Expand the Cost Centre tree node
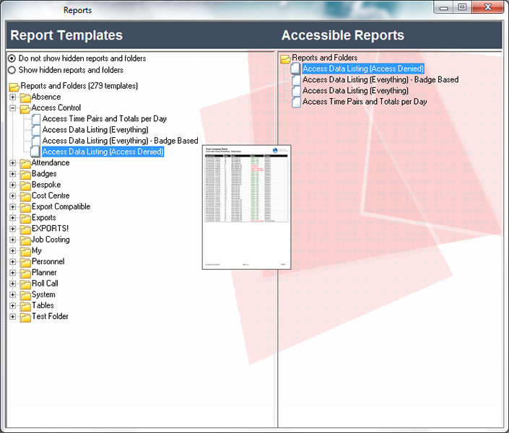Screen dimensions: 509x433 pyautogui.click(x=12, y=196)
